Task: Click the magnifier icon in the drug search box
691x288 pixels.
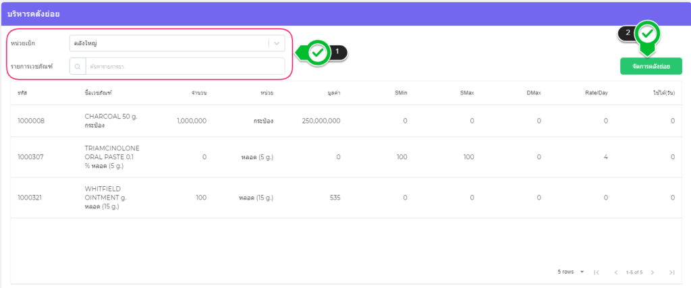Action: click(x=78, y=67)
